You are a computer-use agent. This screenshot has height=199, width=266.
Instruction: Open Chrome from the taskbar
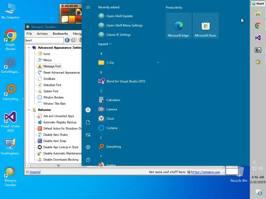pyautogui.click(x=258, y=26)
